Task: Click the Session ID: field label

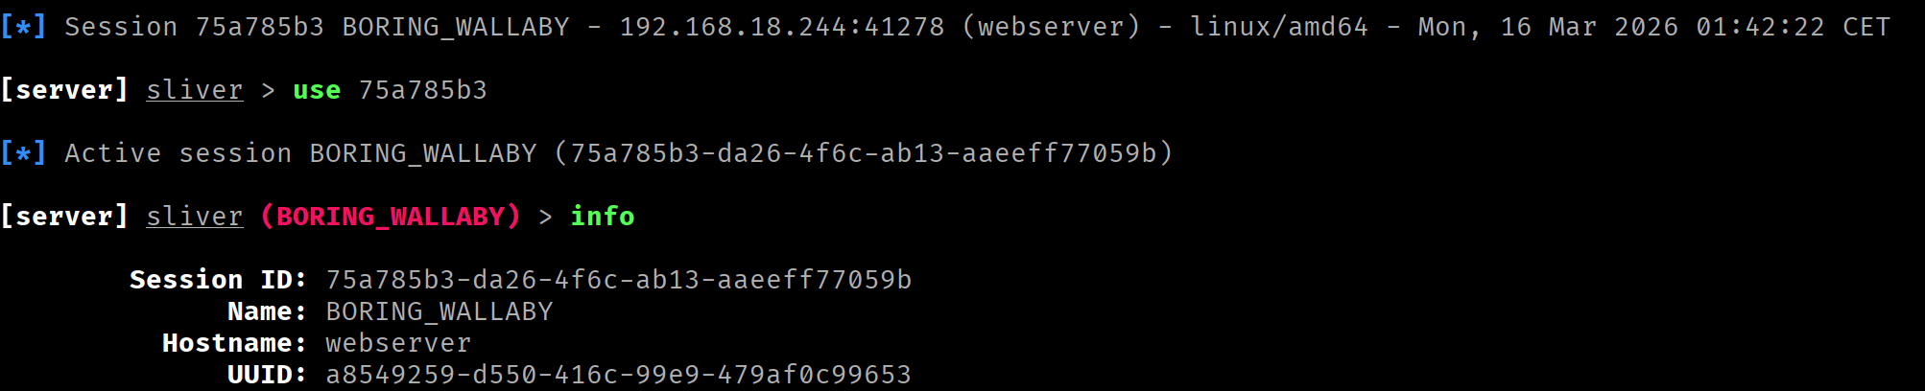Action: (x=218, y=280)
